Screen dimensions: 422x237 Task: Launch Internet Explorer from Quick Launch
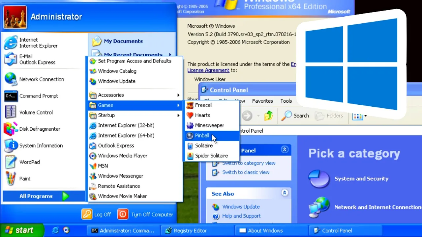click(x=56, y=230)
